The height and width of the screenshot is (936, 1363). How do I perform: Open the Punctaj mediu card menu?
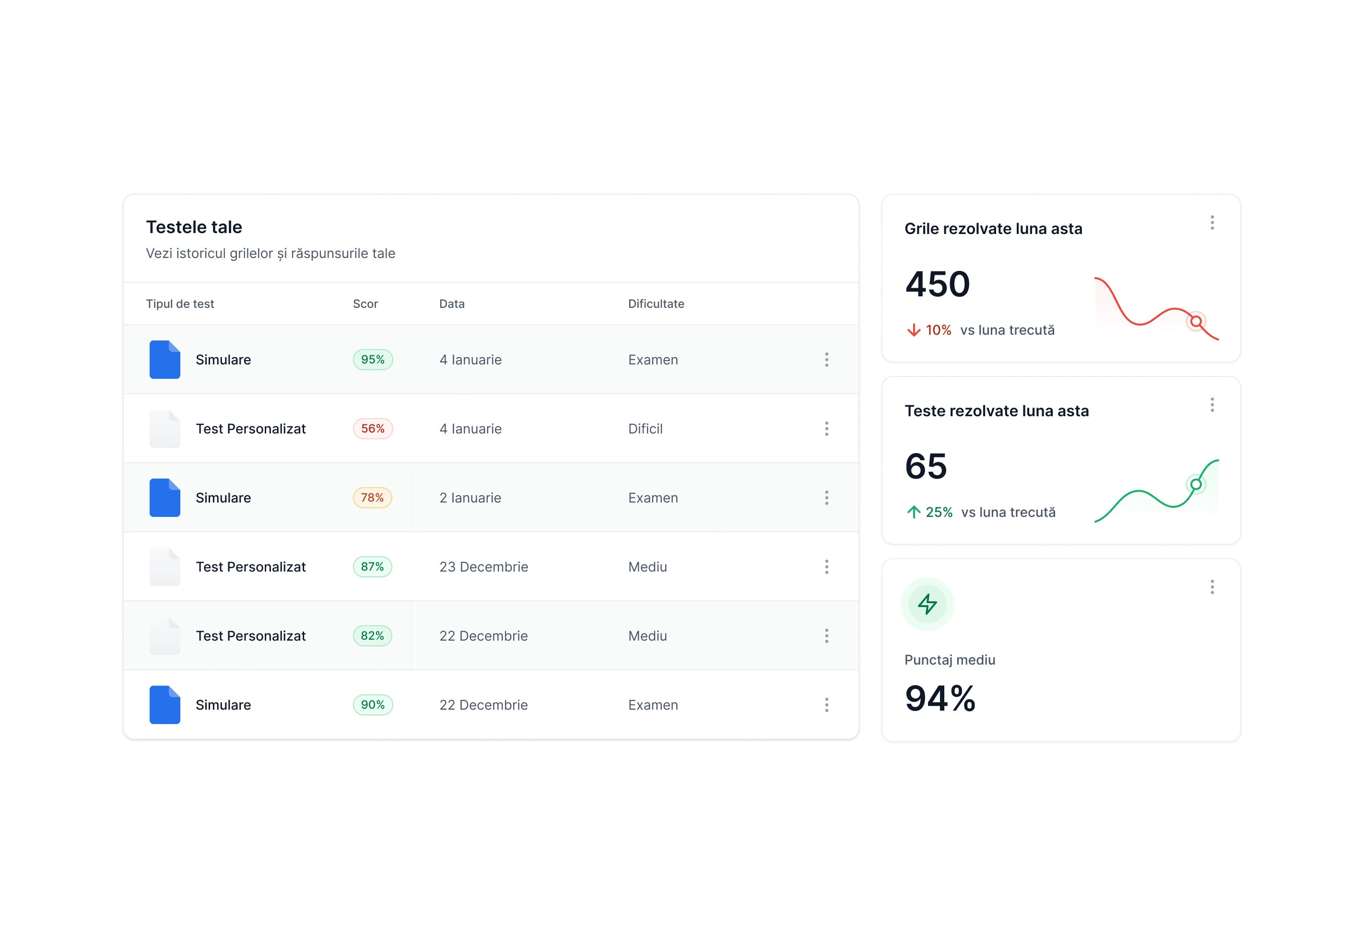[1211, 587]
